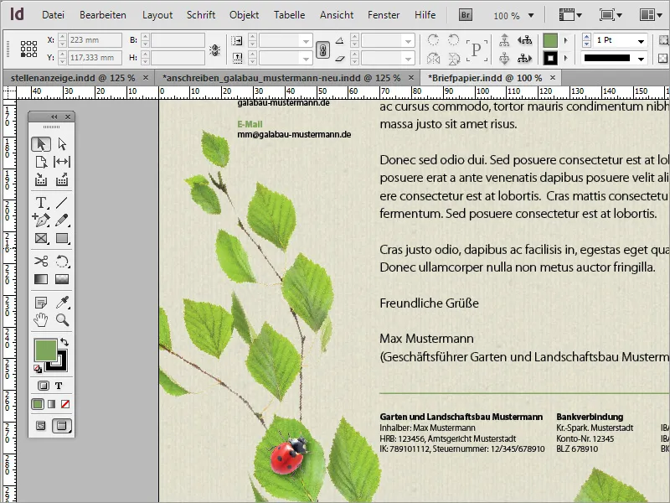Open Adobe Bridge via Br icon
The width and height of the screenshot is (670, 503).
(466, 15)
